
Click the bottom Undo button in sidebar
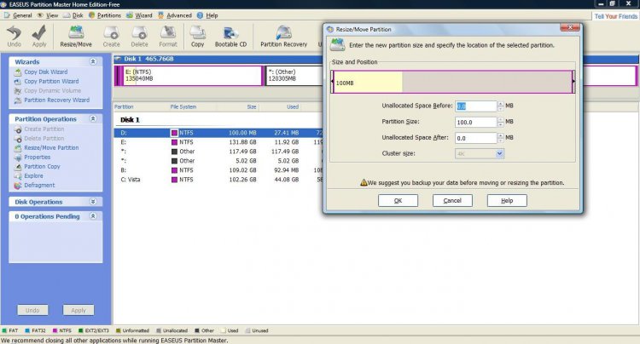pos(32,310)
